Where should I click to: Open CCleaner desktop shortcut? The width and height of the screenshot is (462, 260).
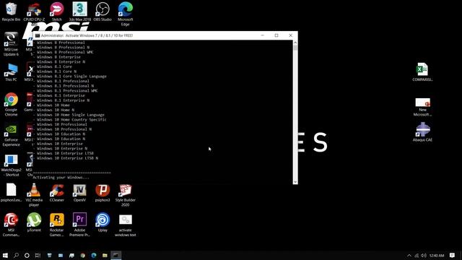[56, 193]
